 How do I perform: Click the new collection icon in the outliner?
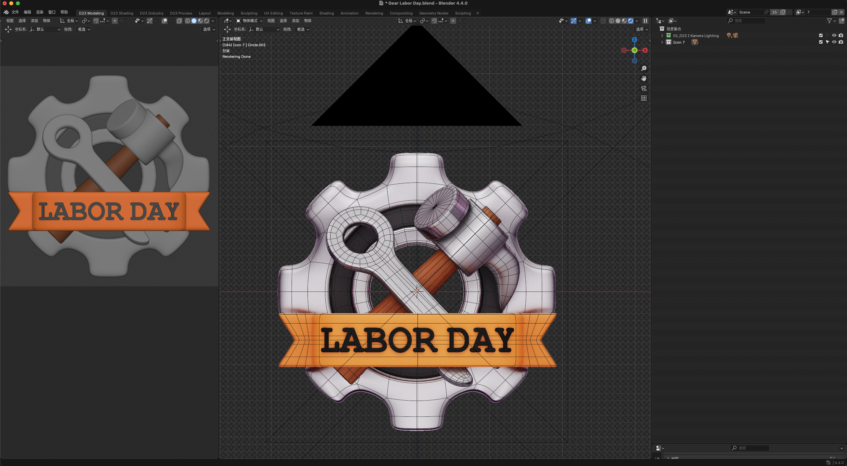pos(841,21)
